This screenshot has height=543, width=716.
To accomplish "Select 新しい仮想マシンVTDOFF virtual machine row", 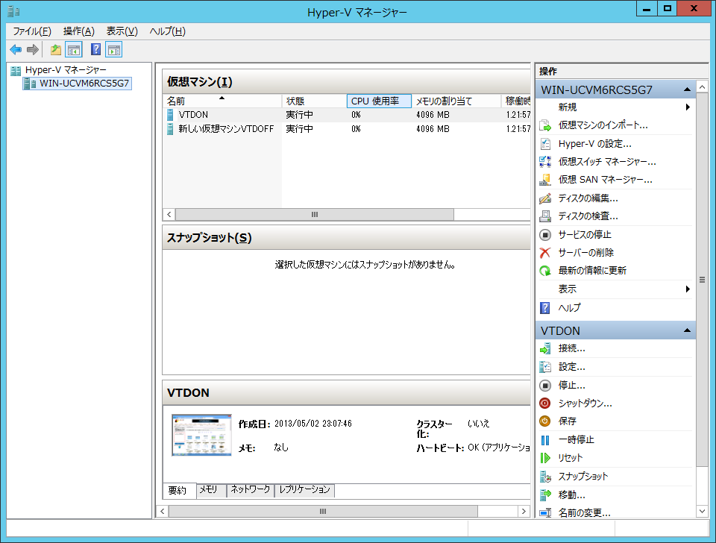I will [x=347, y=129].
